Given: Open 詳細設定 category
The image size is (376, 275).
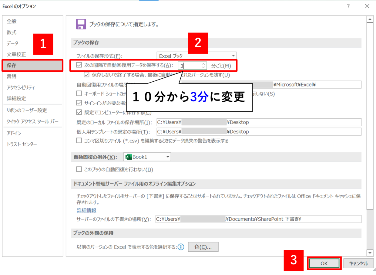Looking at the screenshot, I should click(16, 99).
